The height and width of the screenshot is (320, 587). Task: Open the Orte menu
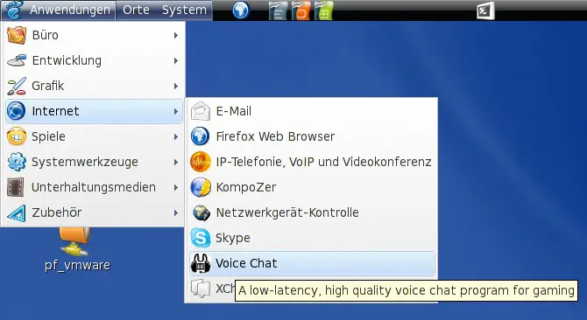[x=136, y=10]
